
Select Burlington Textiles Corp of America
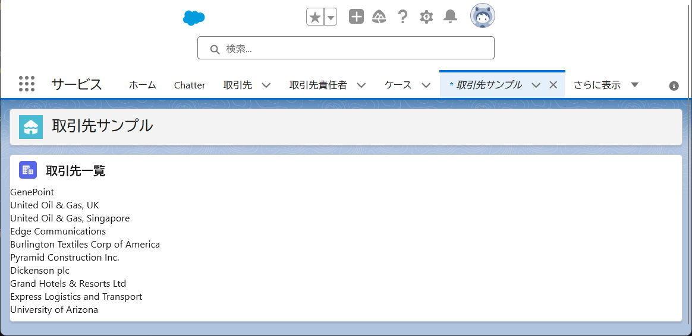85,245
